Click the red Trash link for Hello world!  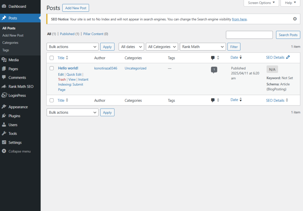pyautogui.click(x=62, y=79)
